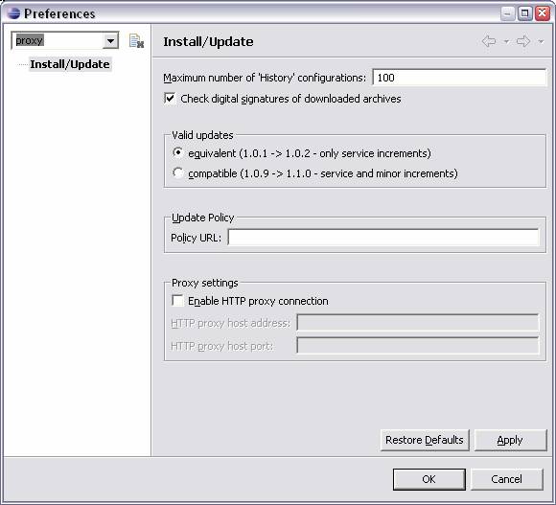The width and height of the screenshot is (556, 505).
Task: Toggle Check digital signatures of downloaded archives
Action: [170, 98]
